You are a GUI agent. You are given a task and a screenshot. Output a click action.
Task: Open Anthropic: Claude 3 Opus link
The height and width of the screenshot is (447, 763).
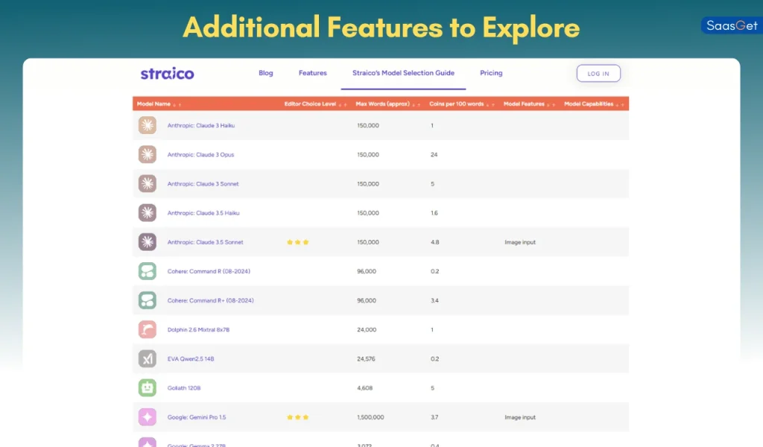(200, 155)
